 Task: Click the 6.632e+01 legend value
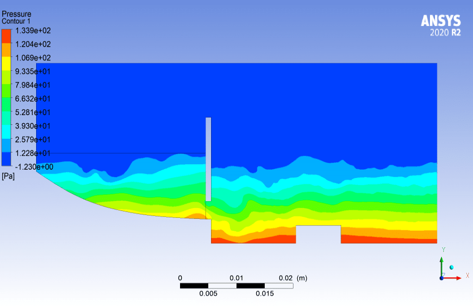(33, 98)
